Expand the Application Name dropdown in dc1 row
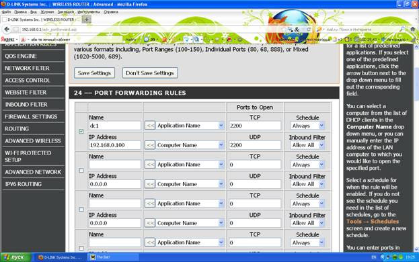The width and height of the screenshot is (419, 262). [x=190, y=126]
